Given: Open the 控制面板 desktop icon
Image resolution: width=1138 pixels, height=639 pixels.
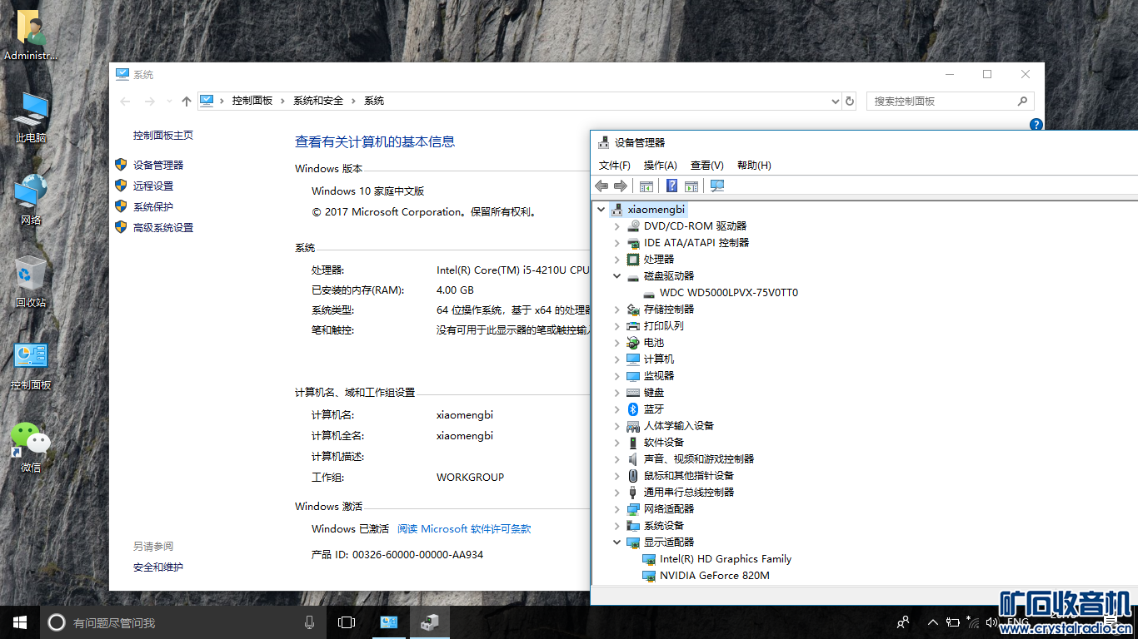Looking at the screenshot, I should coord(31,365).
